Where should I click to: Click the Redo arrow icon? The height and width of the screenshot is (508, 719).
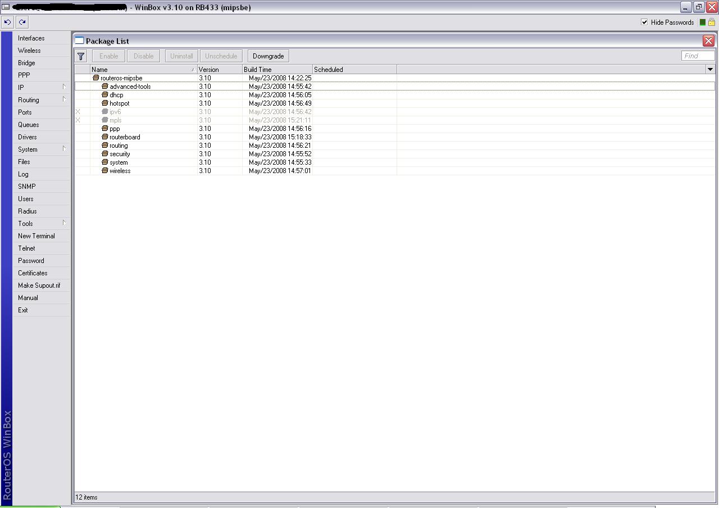[22, 22]
